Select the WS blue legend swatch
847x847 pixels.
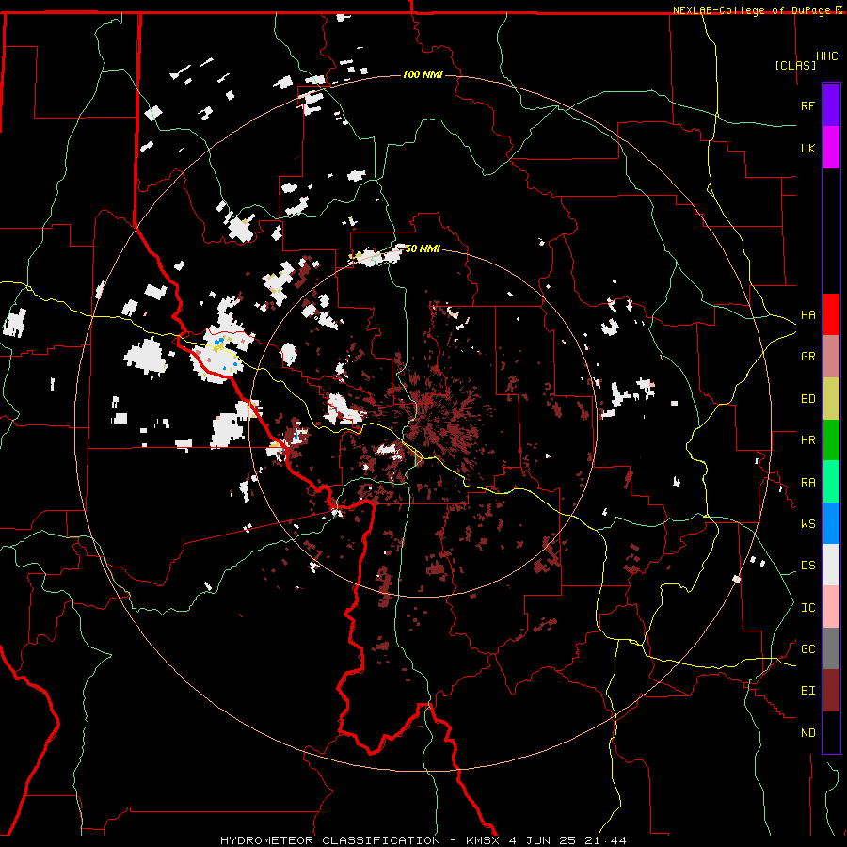click(831, 523)
